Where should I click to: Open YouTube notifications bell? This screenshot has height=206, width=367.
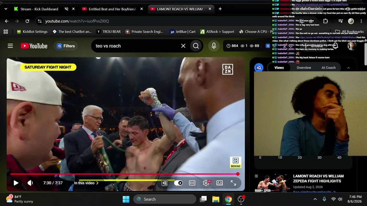click(335, 46)
